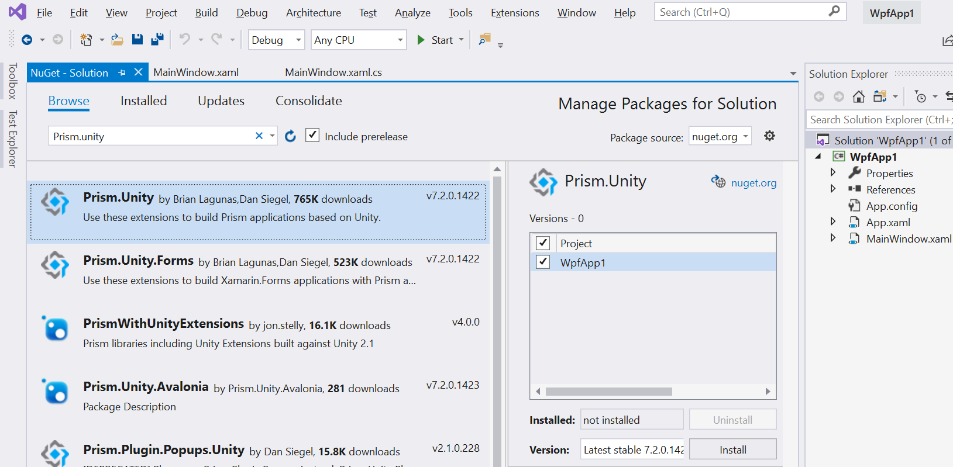Expand the References node in Solution Explorer
This screenshot has height=467, width=953.
pos(833,189)
